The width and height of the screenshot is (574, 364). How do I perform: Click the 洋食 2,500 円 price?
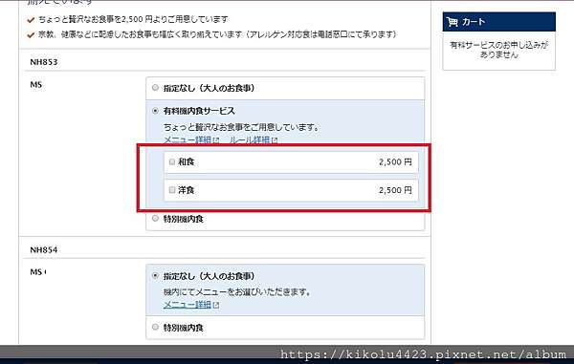click(395, 190)
